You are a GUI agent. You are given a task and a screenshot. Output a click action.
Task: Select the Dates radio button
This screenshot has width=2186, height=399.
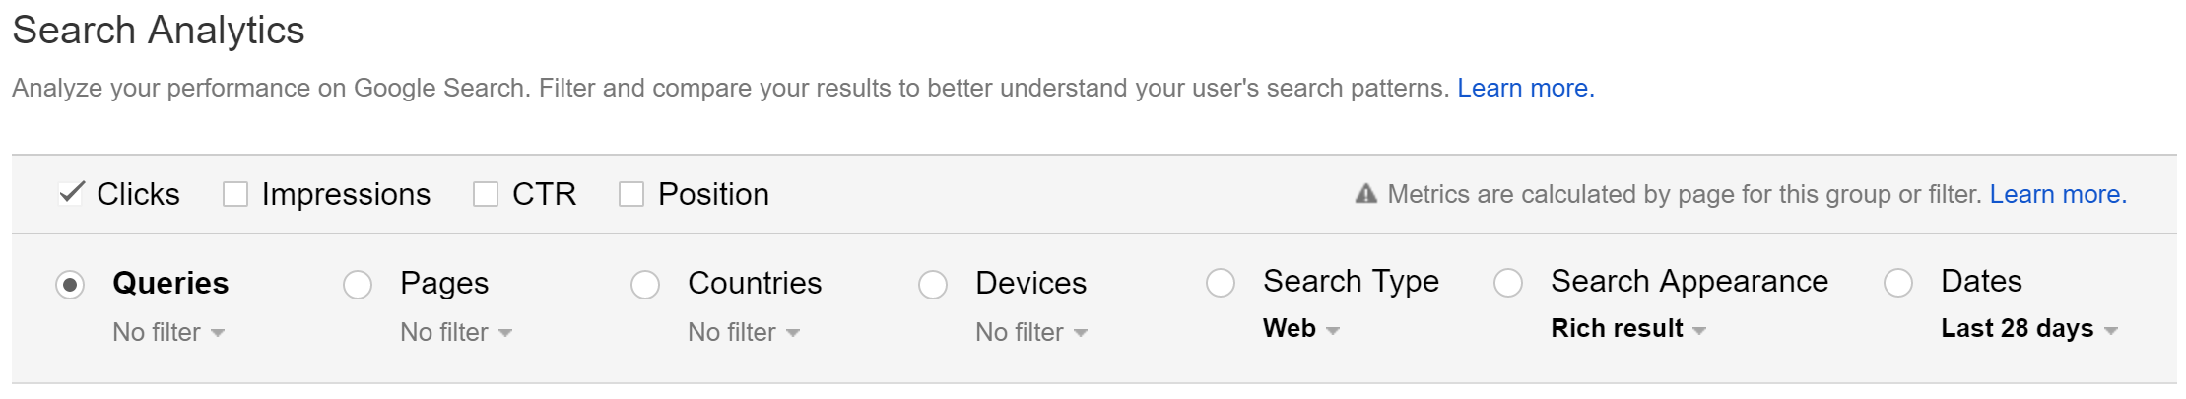point(1898,283)
